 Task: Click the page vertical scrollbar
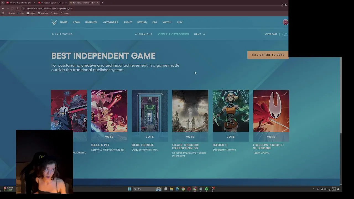coord(341,95)
